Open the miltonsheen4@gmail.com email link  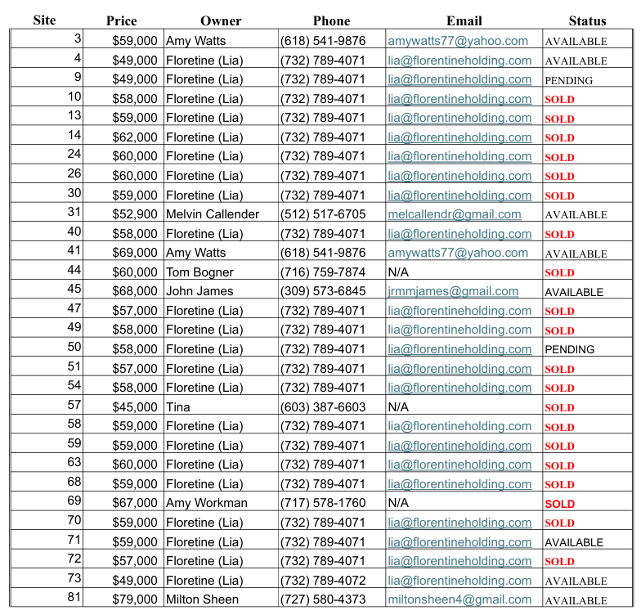click(x=459, y=599)
